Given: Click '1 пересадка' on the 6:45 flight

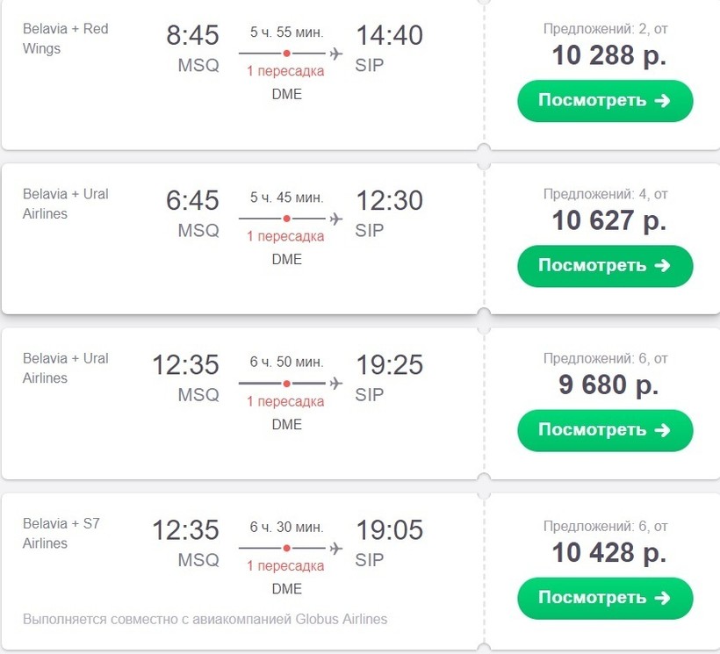Looking at the screenshot, I should 285,236.
